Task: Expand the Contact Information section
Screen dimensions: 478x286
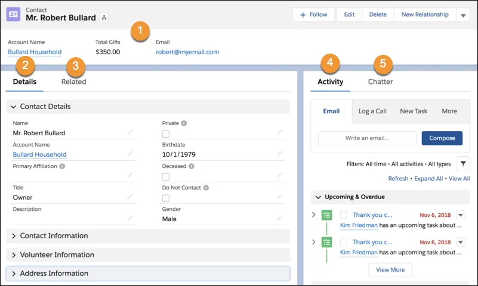Action: click(x=54, y=236)
